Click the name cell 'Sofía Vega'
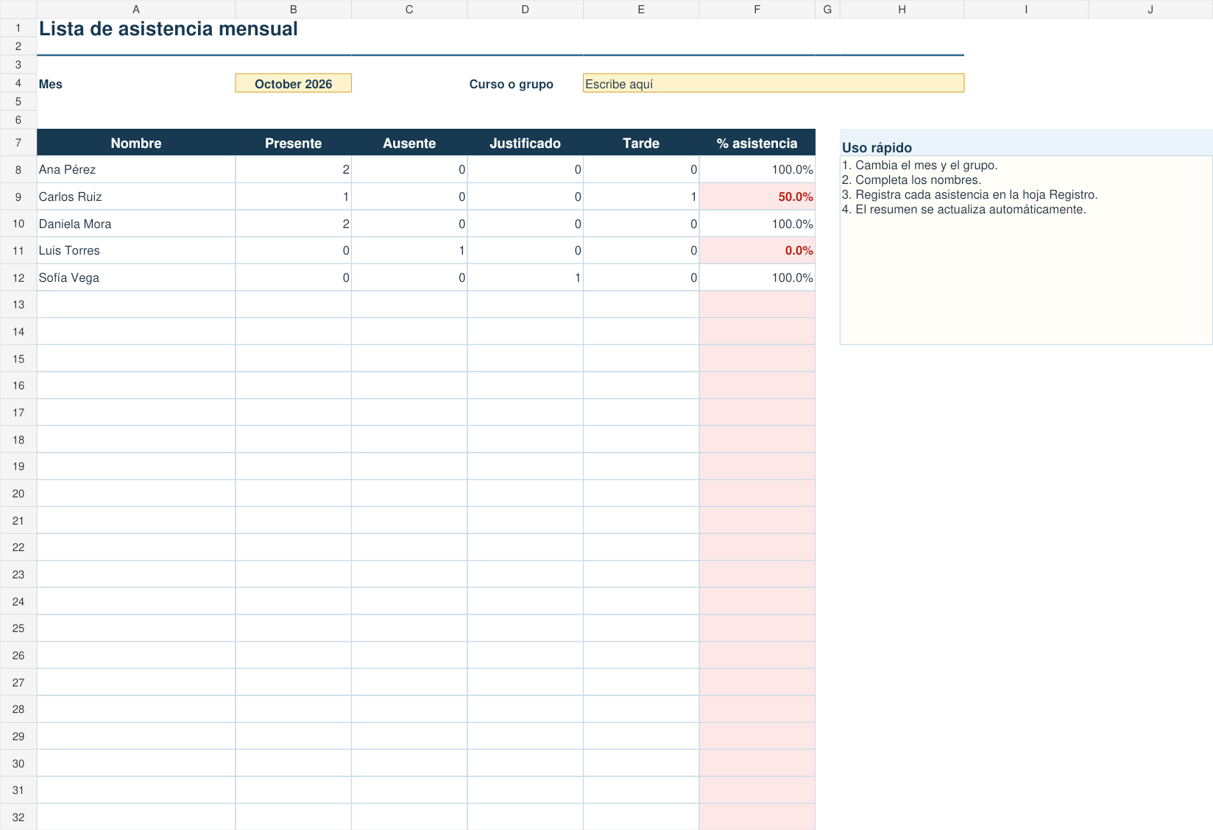Image resolution: width=1213 pixels, height=830 pixels. pyautogui.click(x=136, y=277)
